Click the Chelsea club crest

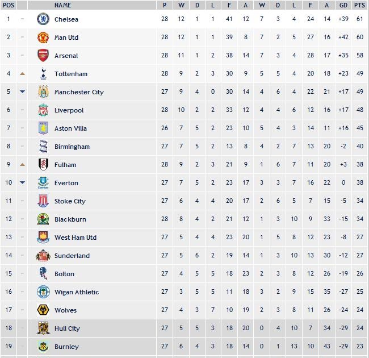(x=43, y=19)
